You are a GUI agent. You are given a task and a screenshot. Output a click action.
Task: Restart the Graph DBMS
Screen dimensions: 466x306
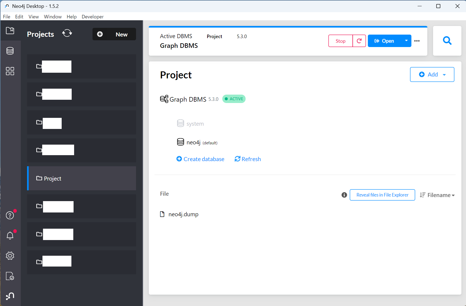(359, 41)
